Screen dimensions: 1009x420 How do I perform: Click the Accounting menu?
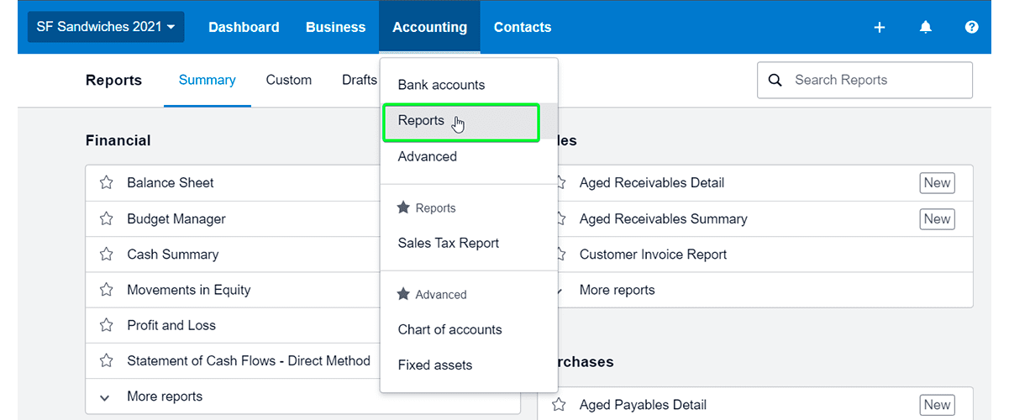[x=429, y=27]
